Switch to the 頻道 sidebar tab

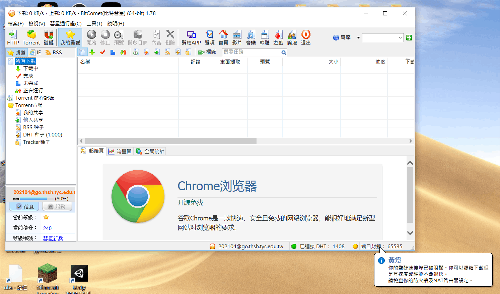pyautogui.click(x=17, y=53)
